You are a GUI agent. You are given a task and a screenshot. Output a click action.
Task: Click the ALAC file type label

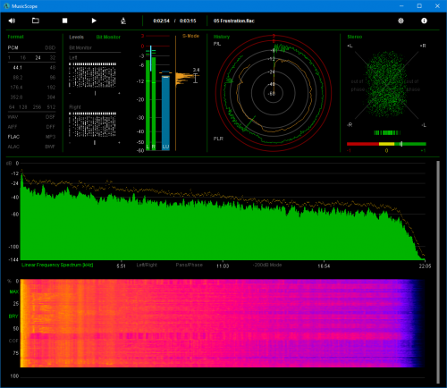click(x=13, y=147)
